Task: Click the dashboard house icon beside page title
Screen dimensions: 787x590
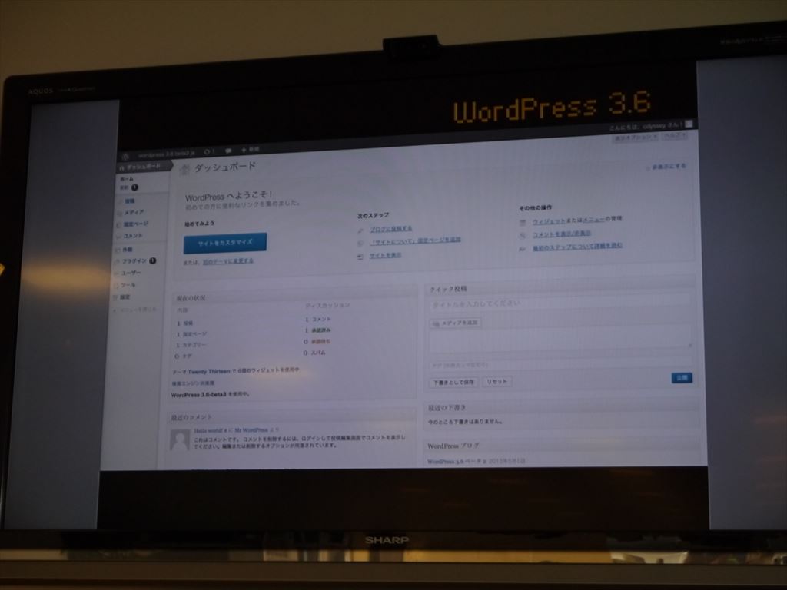Action: click(184, 170)
